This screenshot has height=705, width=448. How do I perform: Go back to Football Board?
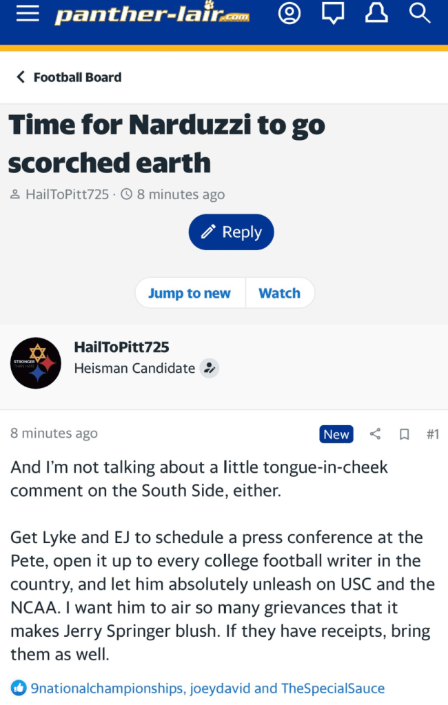click(69, 77)
